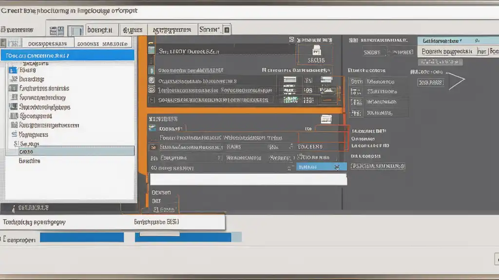Screen dimensions: 499x280
Task: Click the small square icon at the tab row's right end
Action: 226,30
